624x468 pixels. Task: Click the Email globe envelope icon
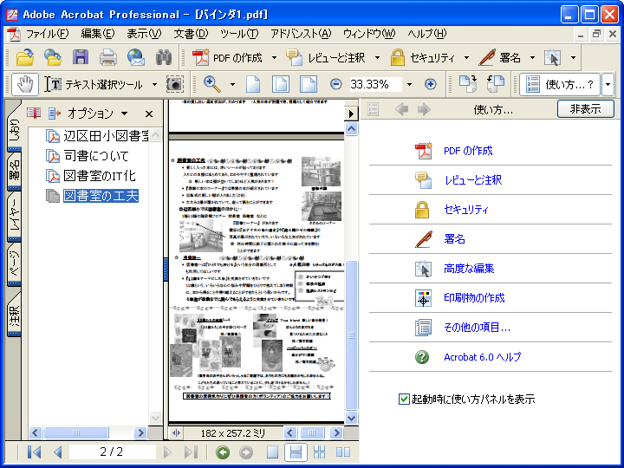pyautogui.click(x=136, y=58)
